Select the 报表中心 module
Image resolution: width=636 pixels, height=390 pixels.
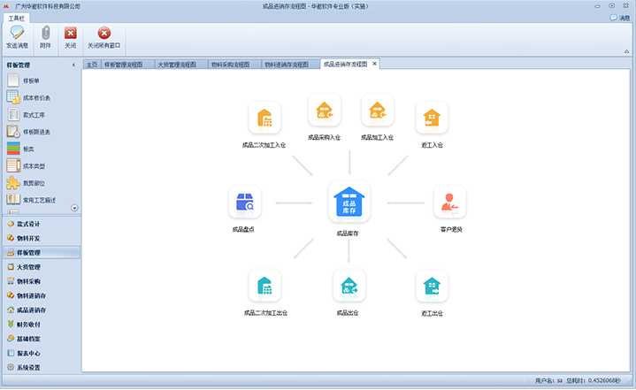pyautogui.click(x=42, y=354)
